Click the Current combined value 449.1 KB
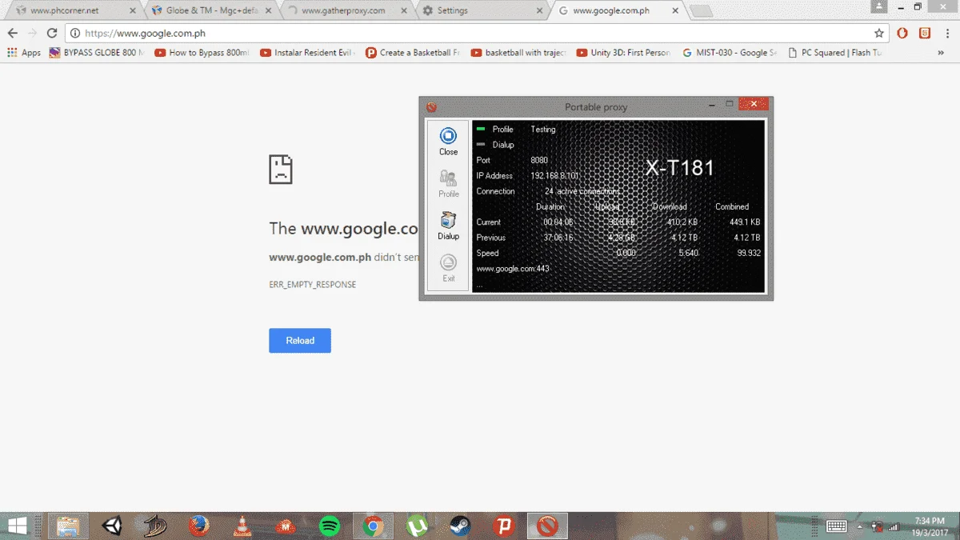The height and width of the screenshot is (540, 960). [745, 222]
